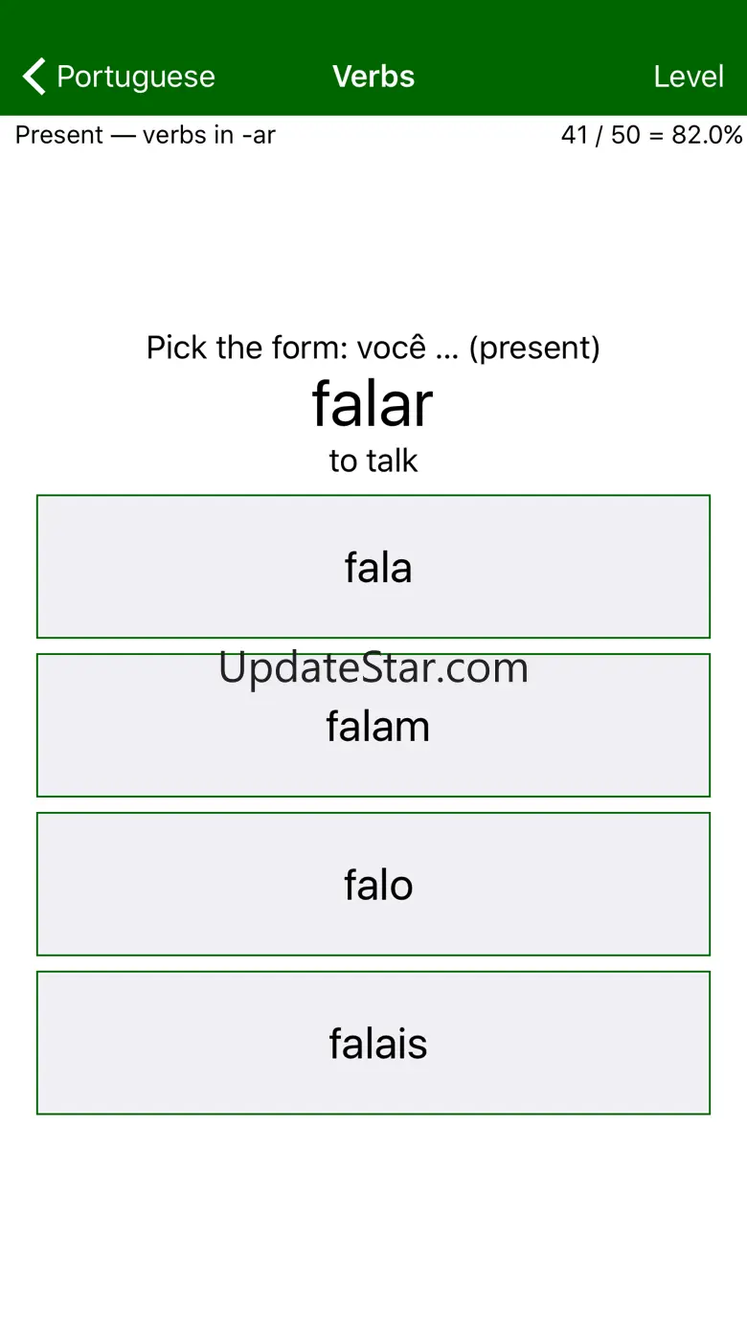Tap the 41 / 50 score count

point(600,135)
